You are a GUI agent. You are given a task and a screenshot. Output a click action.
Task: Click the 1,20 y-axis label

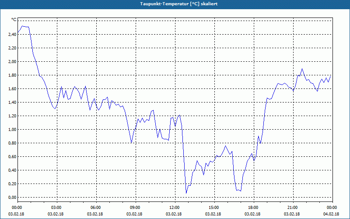[12, 116]
